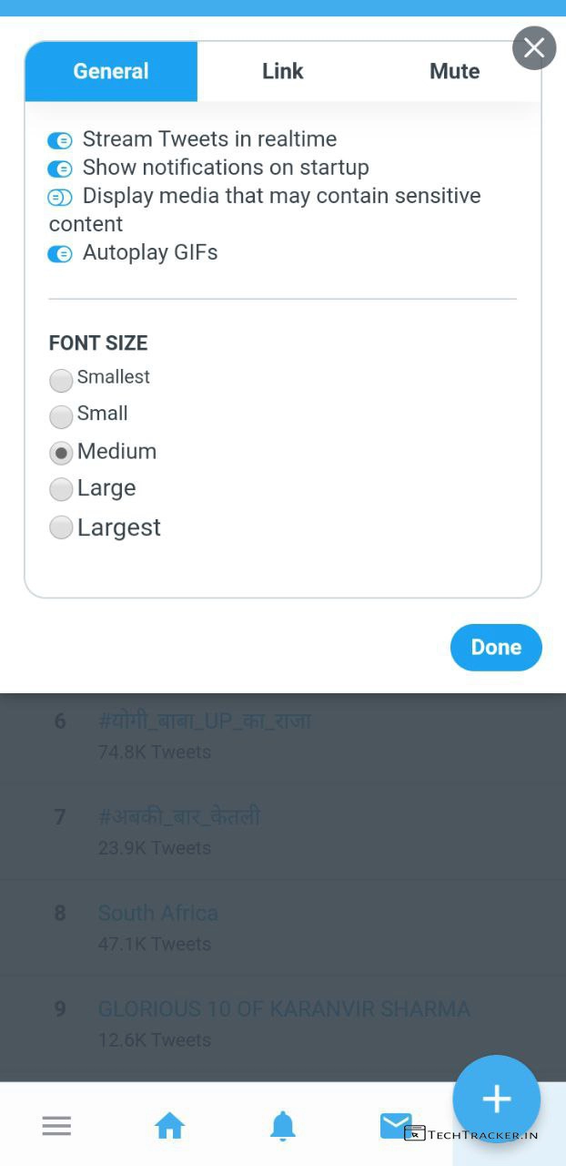This screenshot has width=566, height=1166.
Task: Enable display of sensitive media content
Action: (60, 197)
